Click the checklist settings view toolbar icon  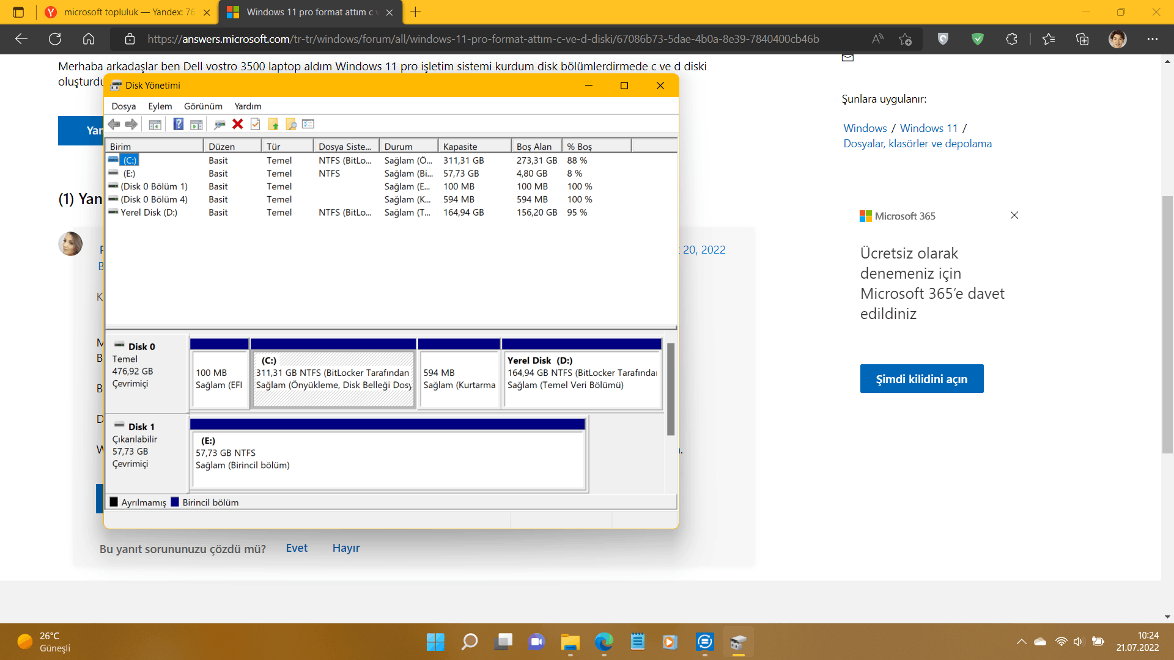click(308, 124)
